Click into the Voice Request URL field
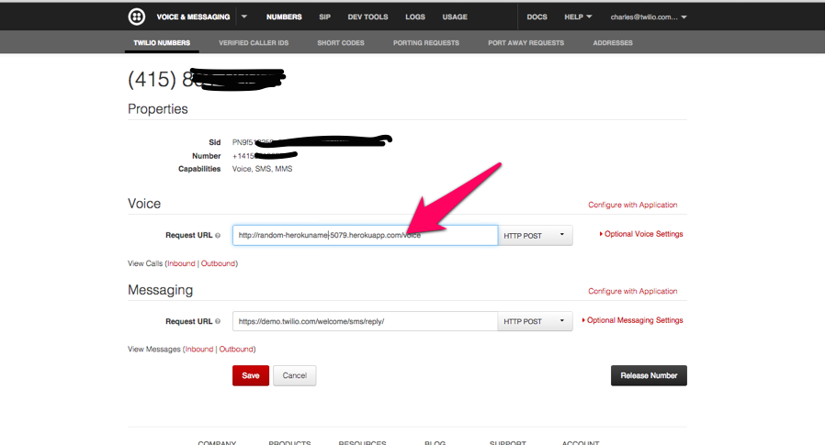825x445 pixels. 365,235
